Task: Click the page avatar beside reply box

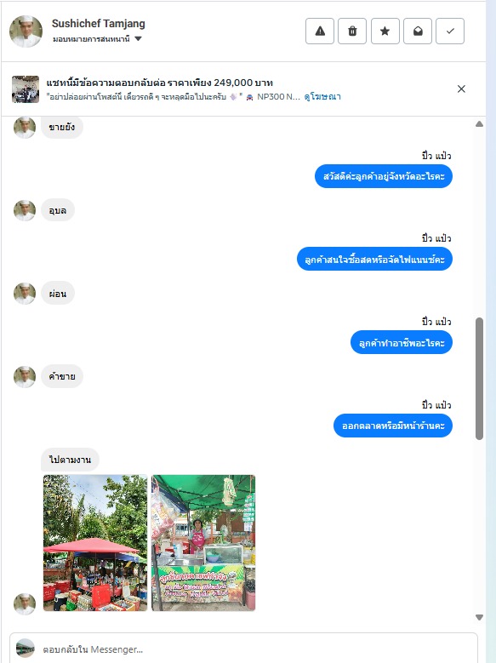Action: (26, 649)
